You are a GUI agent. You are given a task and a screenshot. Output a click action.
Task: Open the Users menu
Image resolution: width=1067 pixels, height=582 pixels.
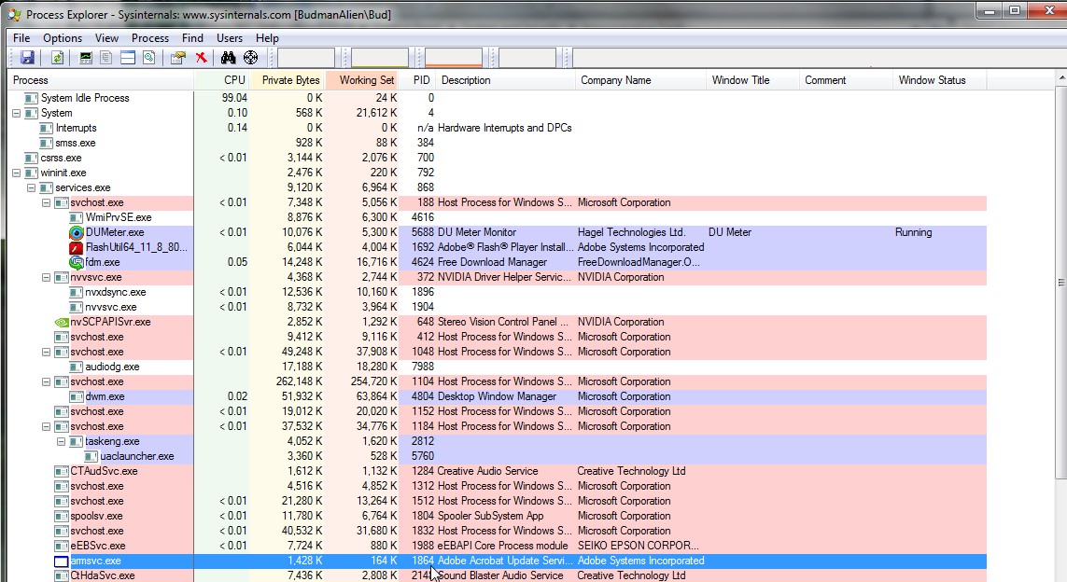click(x=230, y=38)
